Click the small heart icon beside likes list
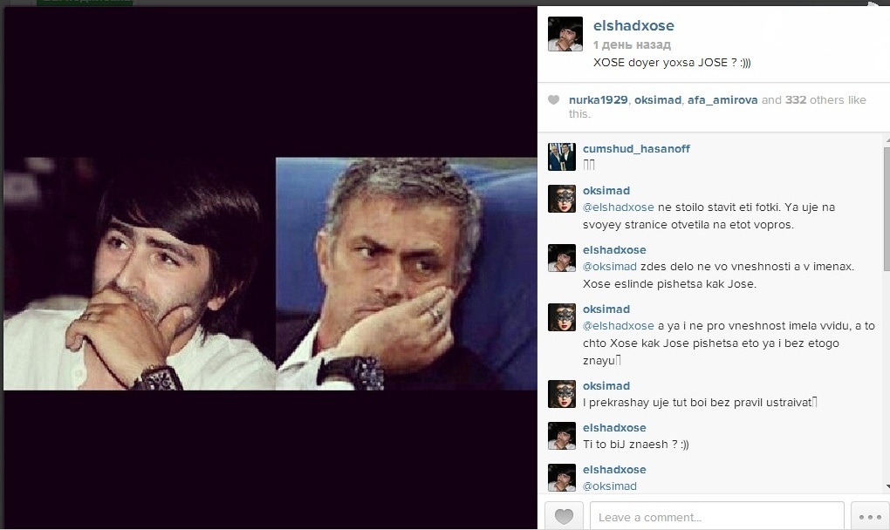Image resolution: width=890 pixels, height=530 pixels. click(x=553, y=100)
